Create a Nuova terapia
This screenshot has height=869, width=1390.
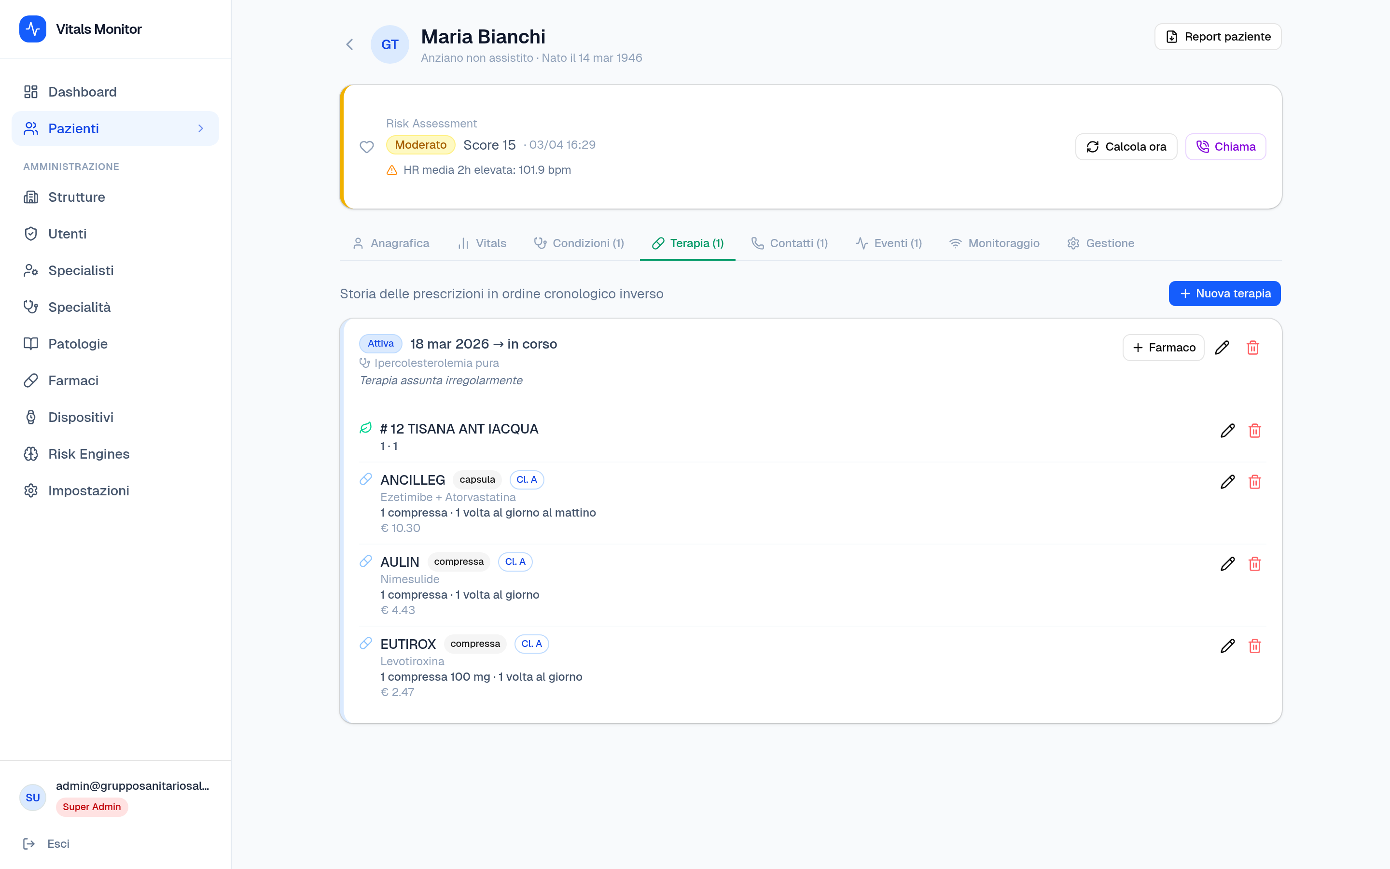(1224, 294)
